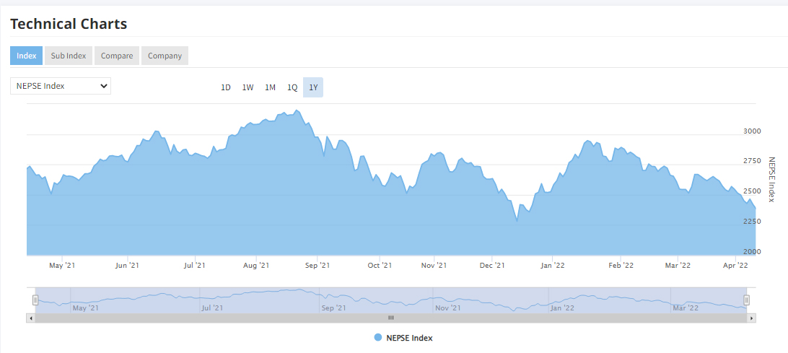Click the NEPSE Index legend label
The height and width of the screenshot is (353, 788).
(x=409, y=338)
